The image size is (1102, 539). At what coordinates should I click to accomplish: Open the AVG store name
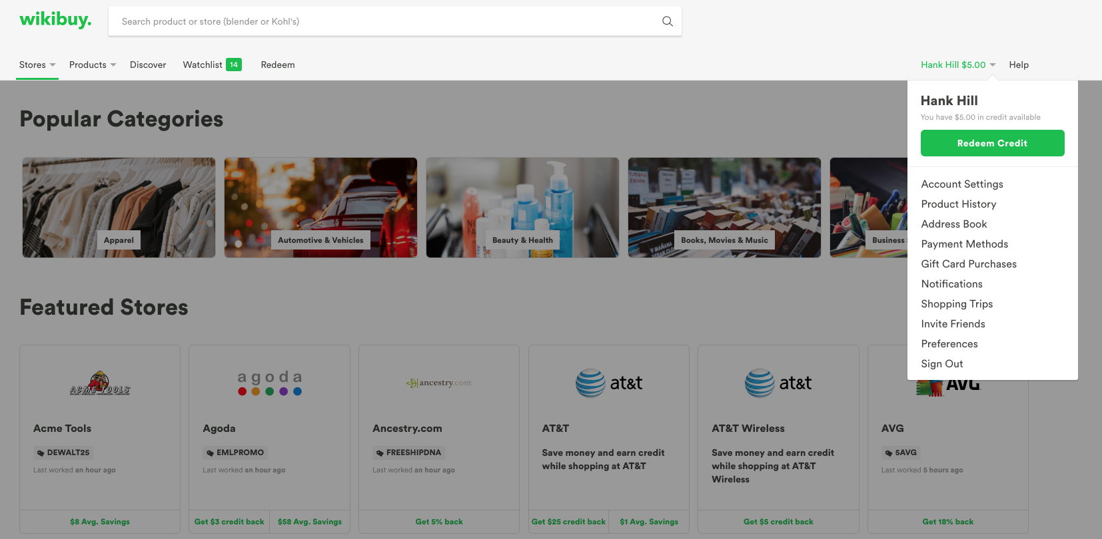click(892, 429)
